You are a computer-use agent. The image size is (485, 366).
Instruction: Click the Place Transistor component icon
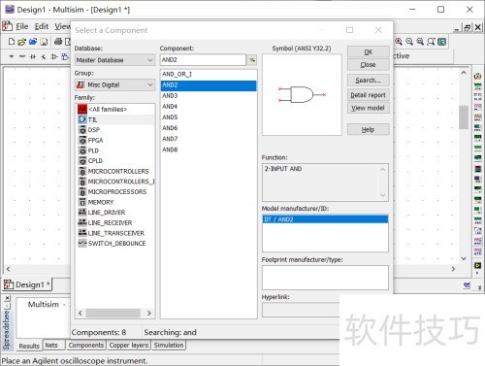44,56
